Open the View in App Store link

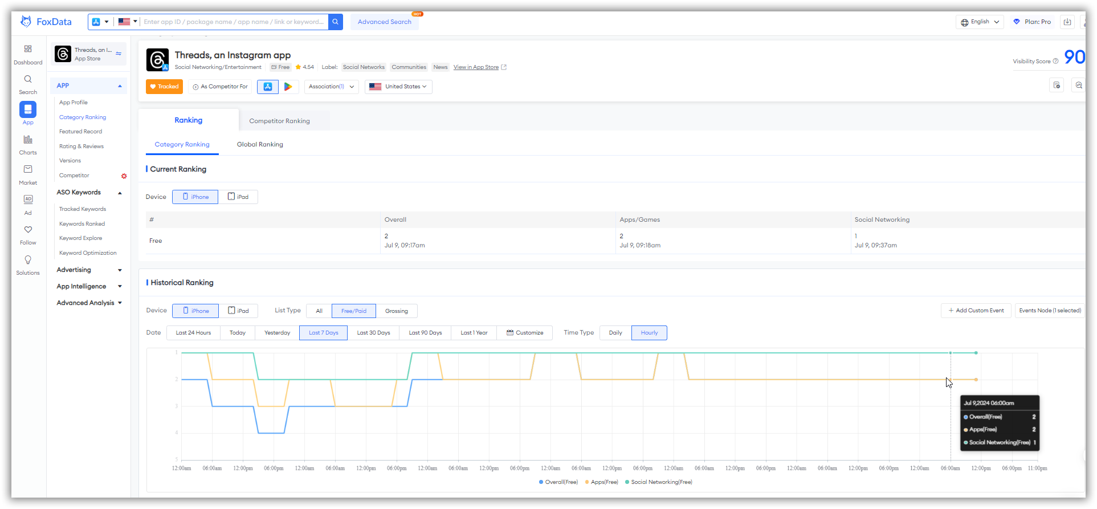pyautogui.click(x=476, y=67)
